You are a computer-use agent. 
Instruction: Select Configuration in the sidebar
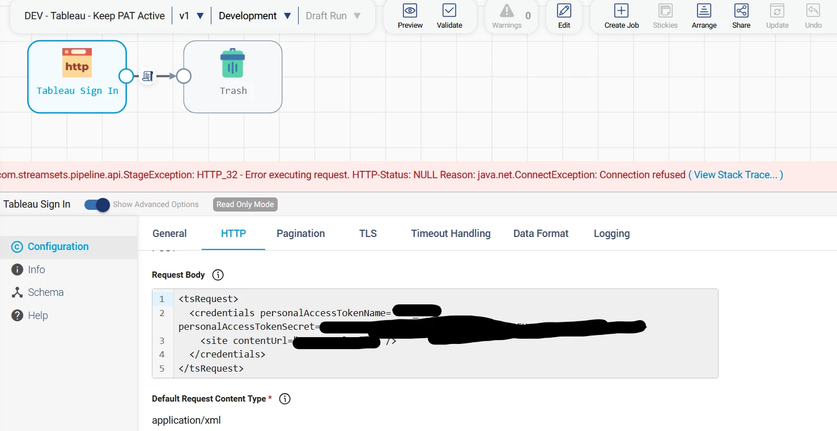(x=69, y=247)
